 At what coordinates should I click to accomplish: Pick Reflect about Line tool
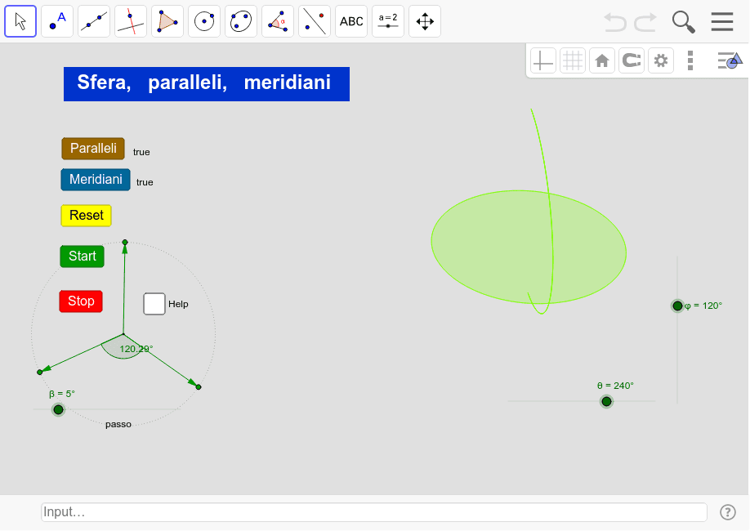[315, 21]
